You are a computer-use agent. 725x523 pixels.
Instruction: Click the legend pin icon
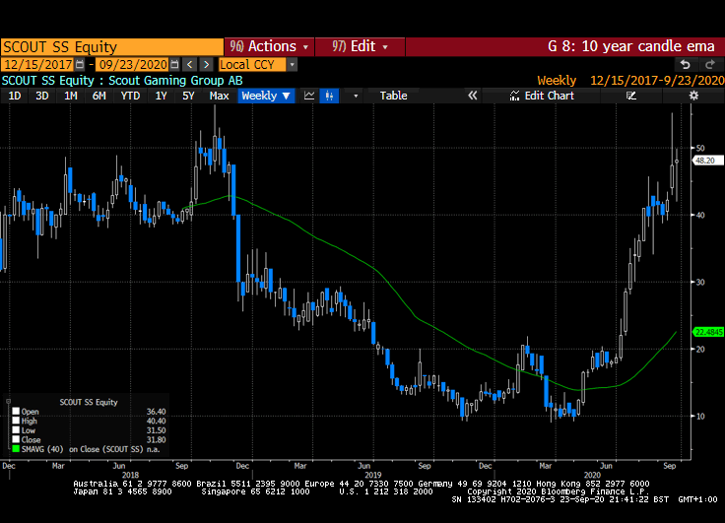tap(8, 402)
